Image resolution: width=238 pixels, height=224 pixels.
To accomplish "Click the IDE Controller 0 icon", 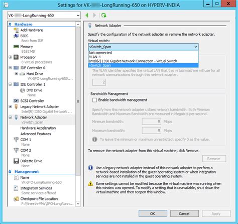I will click(16, 68).
